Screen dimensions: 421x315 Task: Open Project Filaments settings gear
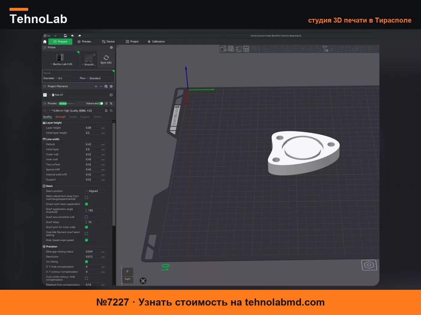[x=111, y=86]
